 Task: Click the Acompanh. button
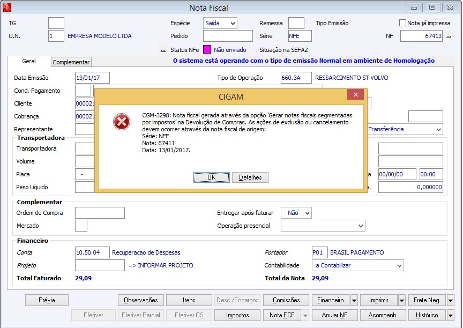point(383,315)
